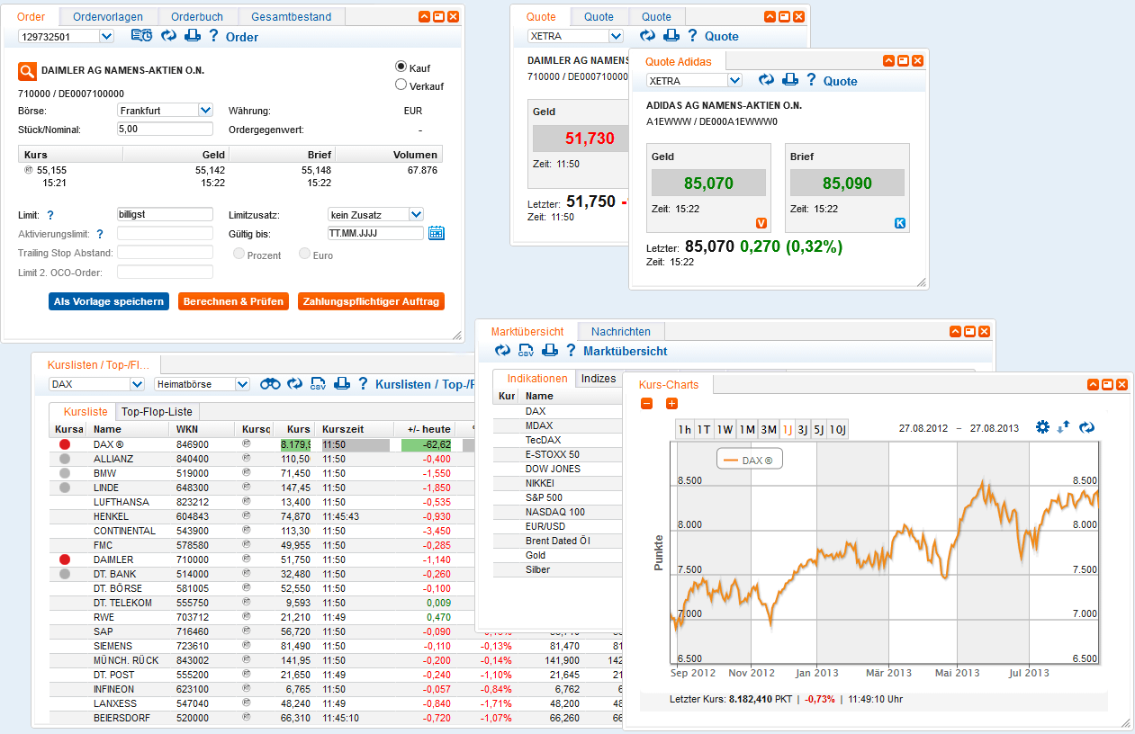Screen dimensions: 1135x734
Task: Select the Prozent radio option
Action: (x=239, y=254)
